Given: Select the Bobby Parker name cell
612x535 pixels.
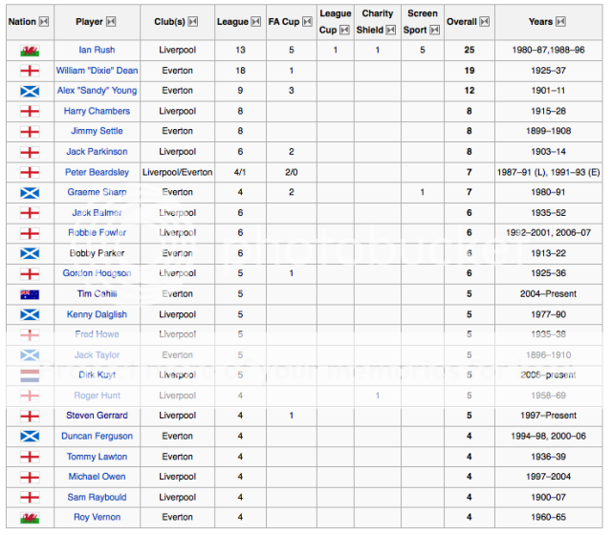Looking at the screenshot, I should 97,253.
